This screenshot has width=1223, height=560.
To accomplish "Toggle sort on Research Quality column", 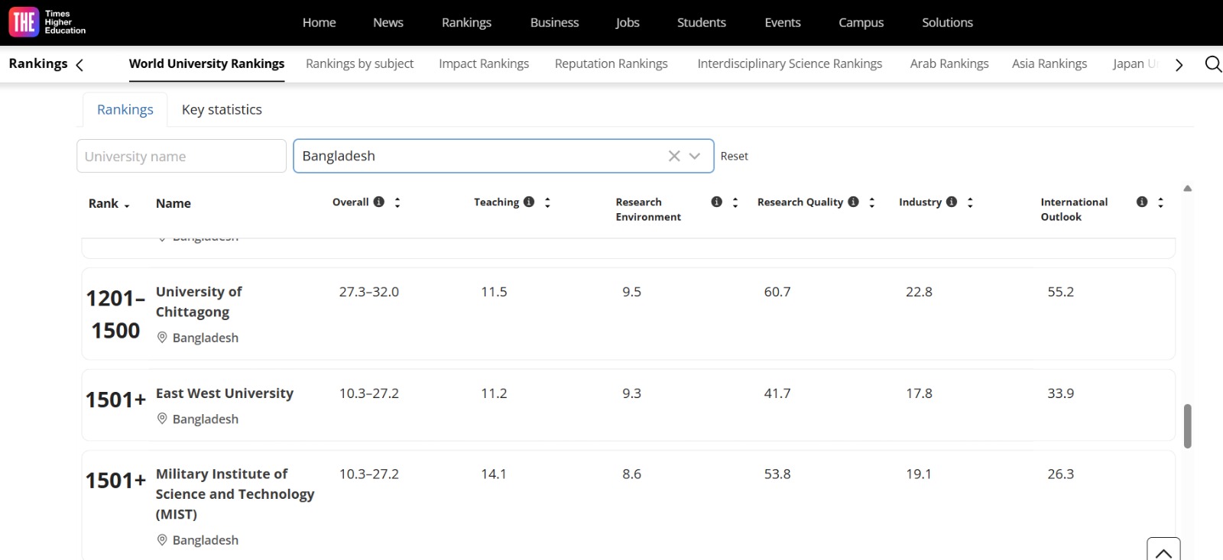I will tap(872, 202).
